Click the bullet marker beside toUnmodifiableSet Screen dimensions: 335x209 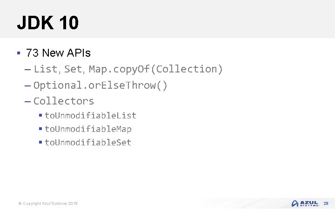coord(40,142)
